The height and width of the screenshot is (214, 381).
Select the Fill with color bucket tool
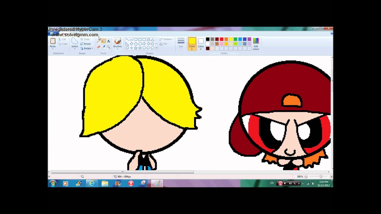(103, 41)
